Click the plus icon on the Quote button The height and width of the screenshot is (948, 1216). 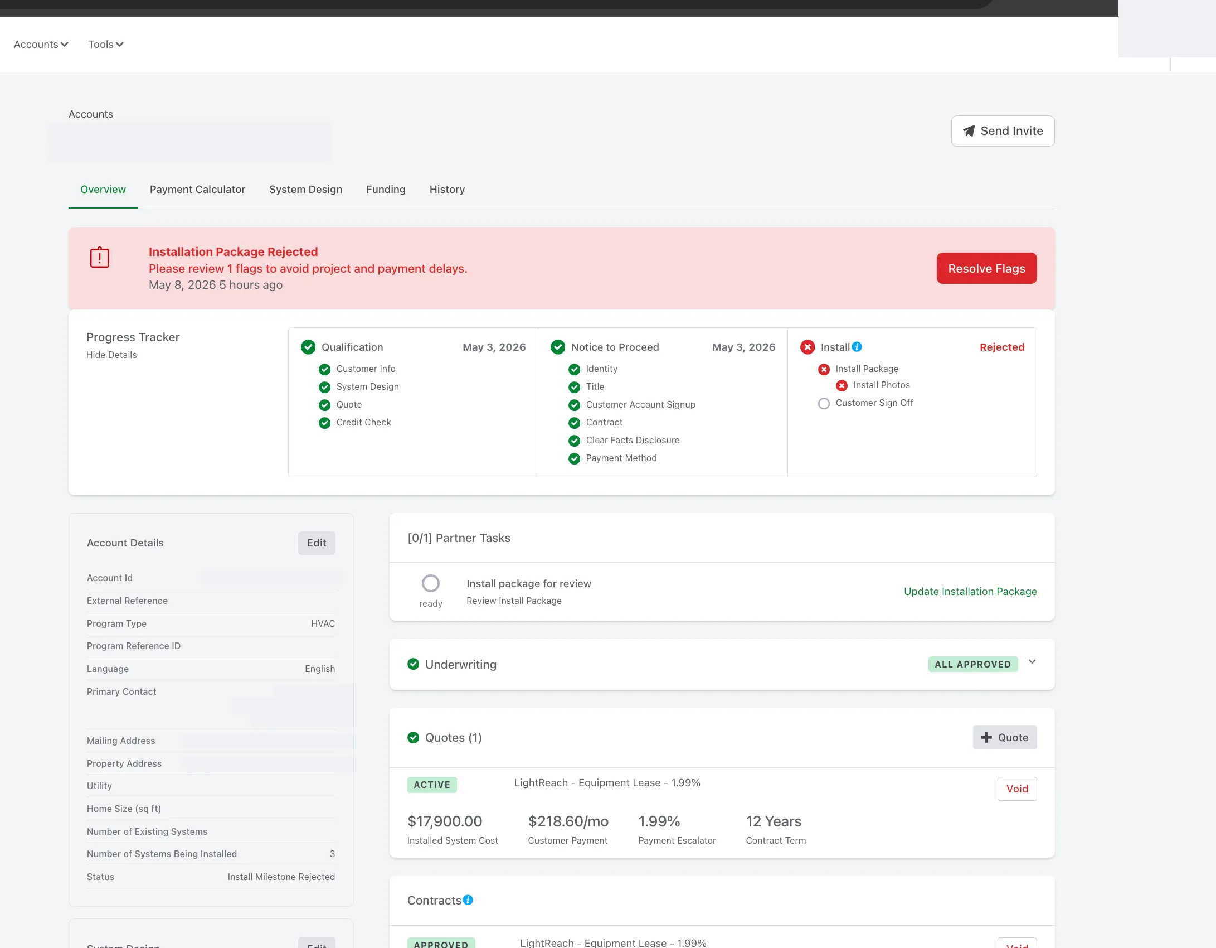(x=986, y=738)
